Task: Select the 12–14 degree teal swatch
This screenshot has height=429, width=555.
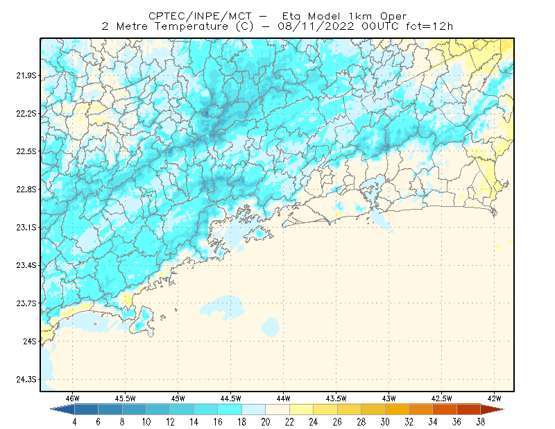Action: (182, 410)
